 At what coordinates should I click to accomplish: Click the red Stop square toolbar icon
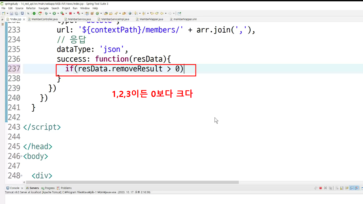click(x=70, y=13)
